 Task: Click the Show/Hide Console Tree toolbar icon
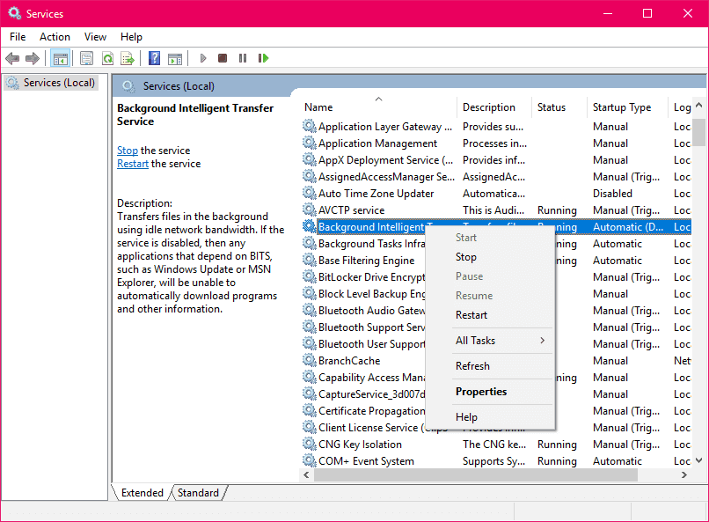click(61, 58)
